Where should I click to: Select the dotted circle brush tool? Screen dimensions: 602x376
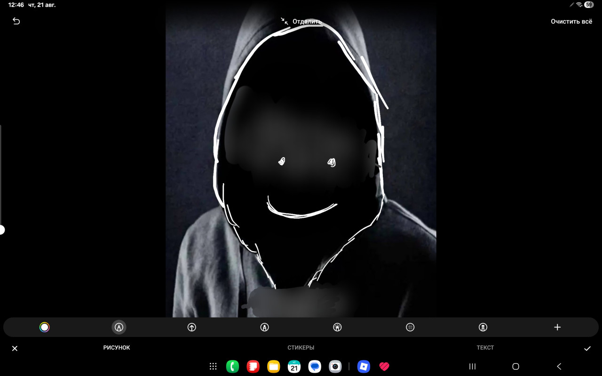tap(410, 327)
